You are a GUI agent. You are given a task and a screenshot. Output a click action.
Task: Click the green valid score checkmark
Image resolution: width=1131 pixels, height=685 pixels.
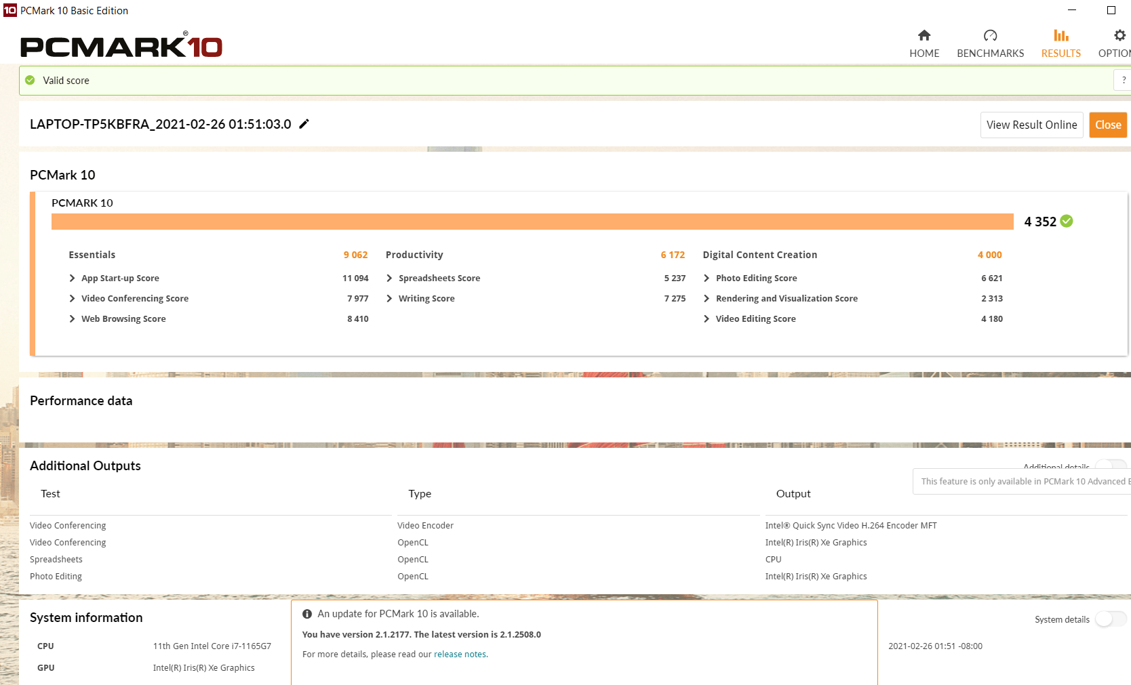[30, 80]
